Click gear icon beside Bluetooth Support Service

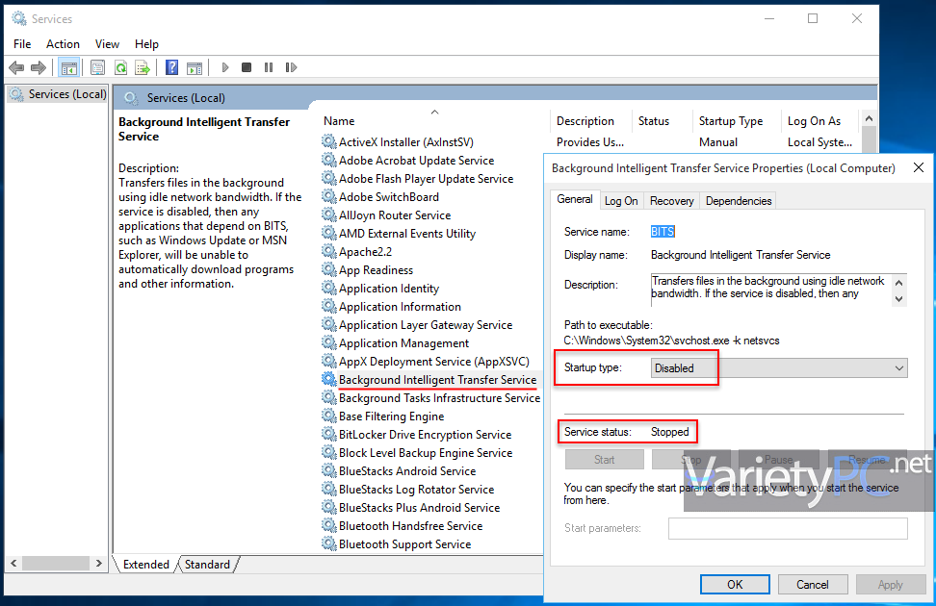pos(328,543)
